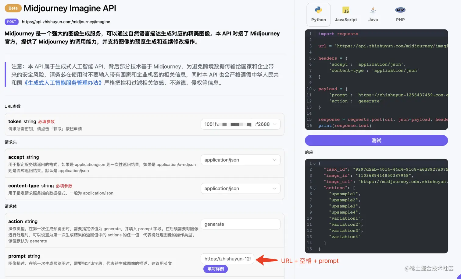Click the URL参数 section label
Image resolution: width=461 pixels, height=279 pixels.
13,106
